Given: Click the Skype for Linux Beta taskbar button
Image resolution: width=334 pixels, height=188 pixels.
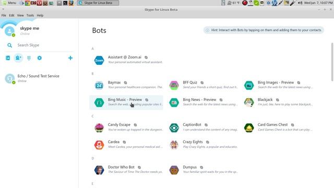Looking at the screenshot, I should click(x=98, y=3).
